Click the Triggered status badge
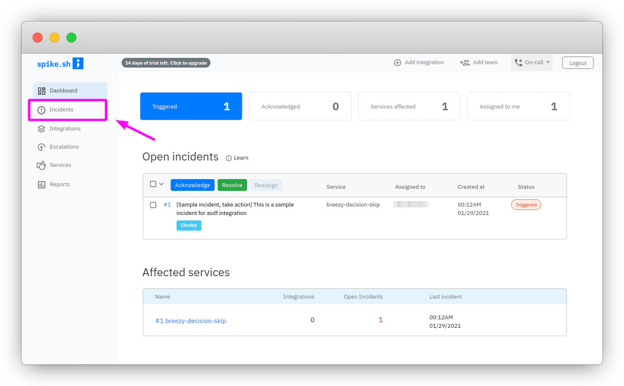This screenshot has width=624, height=386. [x=526, y=205]
